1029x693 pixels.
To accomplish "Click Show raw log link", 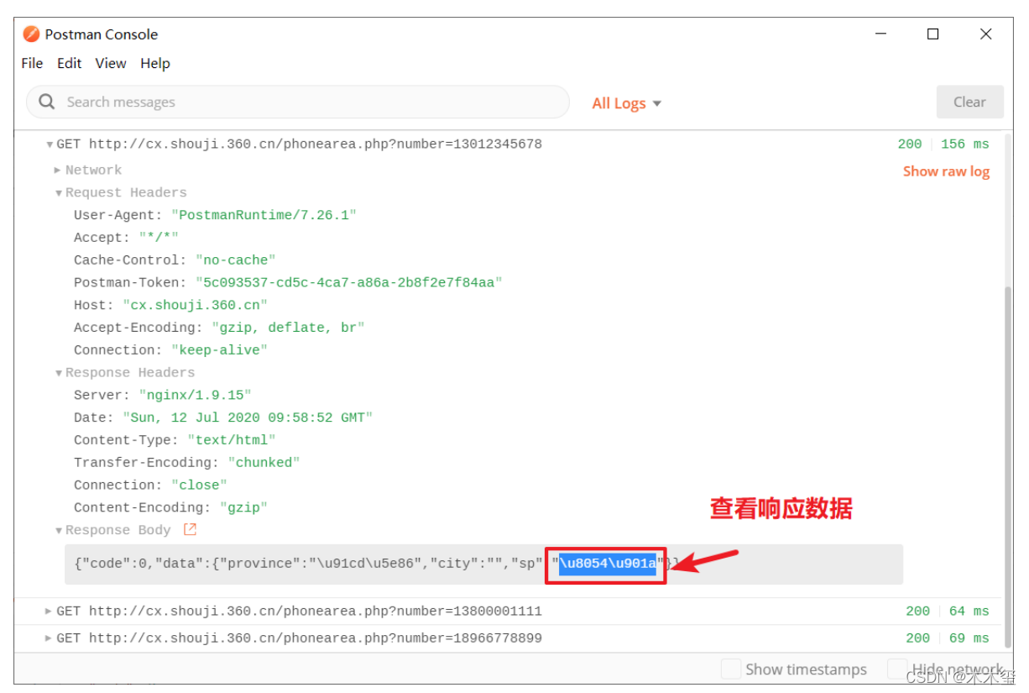I will pos(946,171).
